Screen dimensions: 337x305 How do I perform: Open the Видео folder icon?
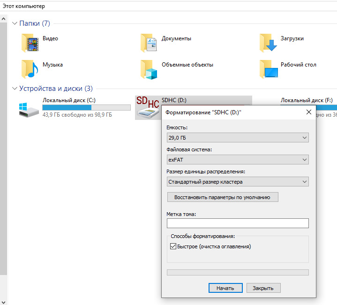[x=30, y=43]
